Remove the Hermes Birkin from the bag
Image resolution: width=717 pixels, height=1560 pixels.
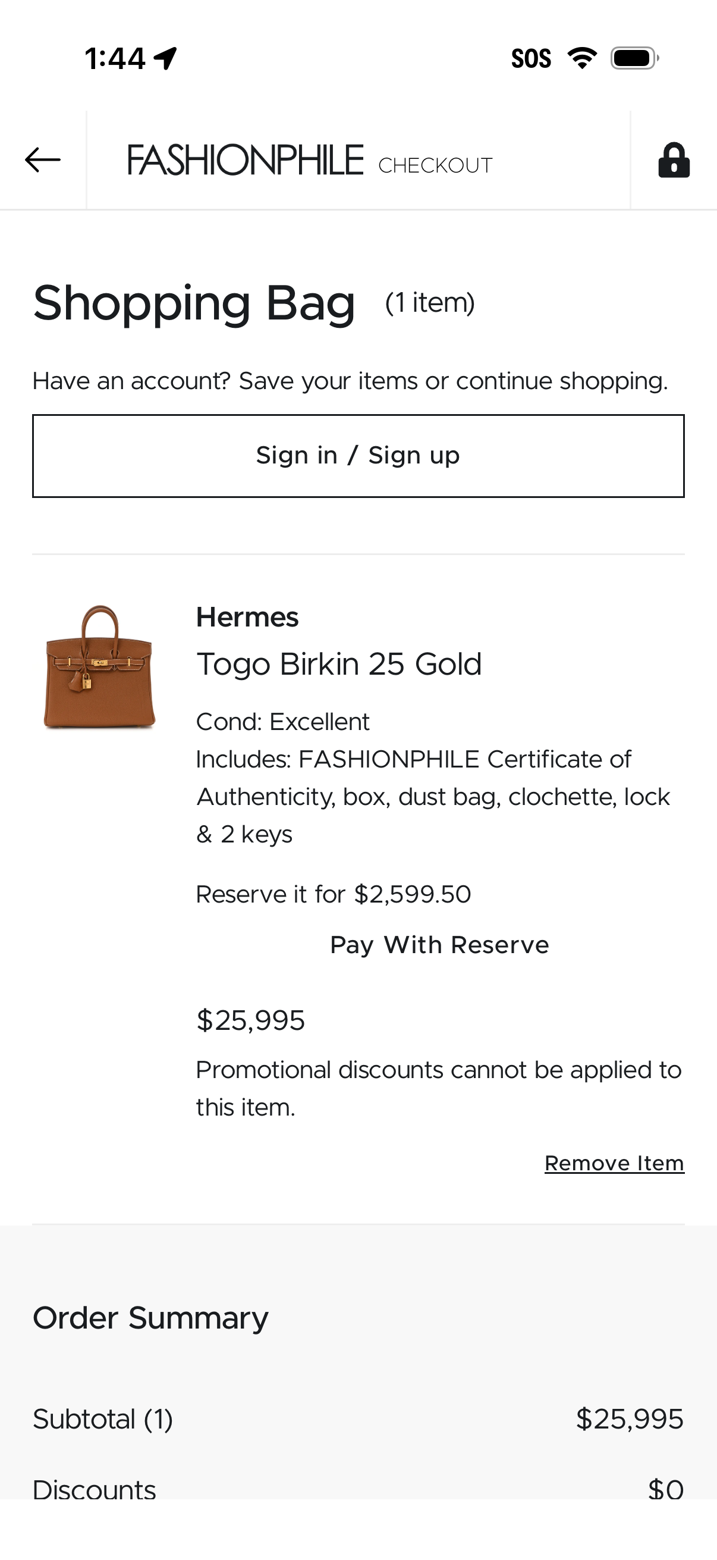point(614,1162)
